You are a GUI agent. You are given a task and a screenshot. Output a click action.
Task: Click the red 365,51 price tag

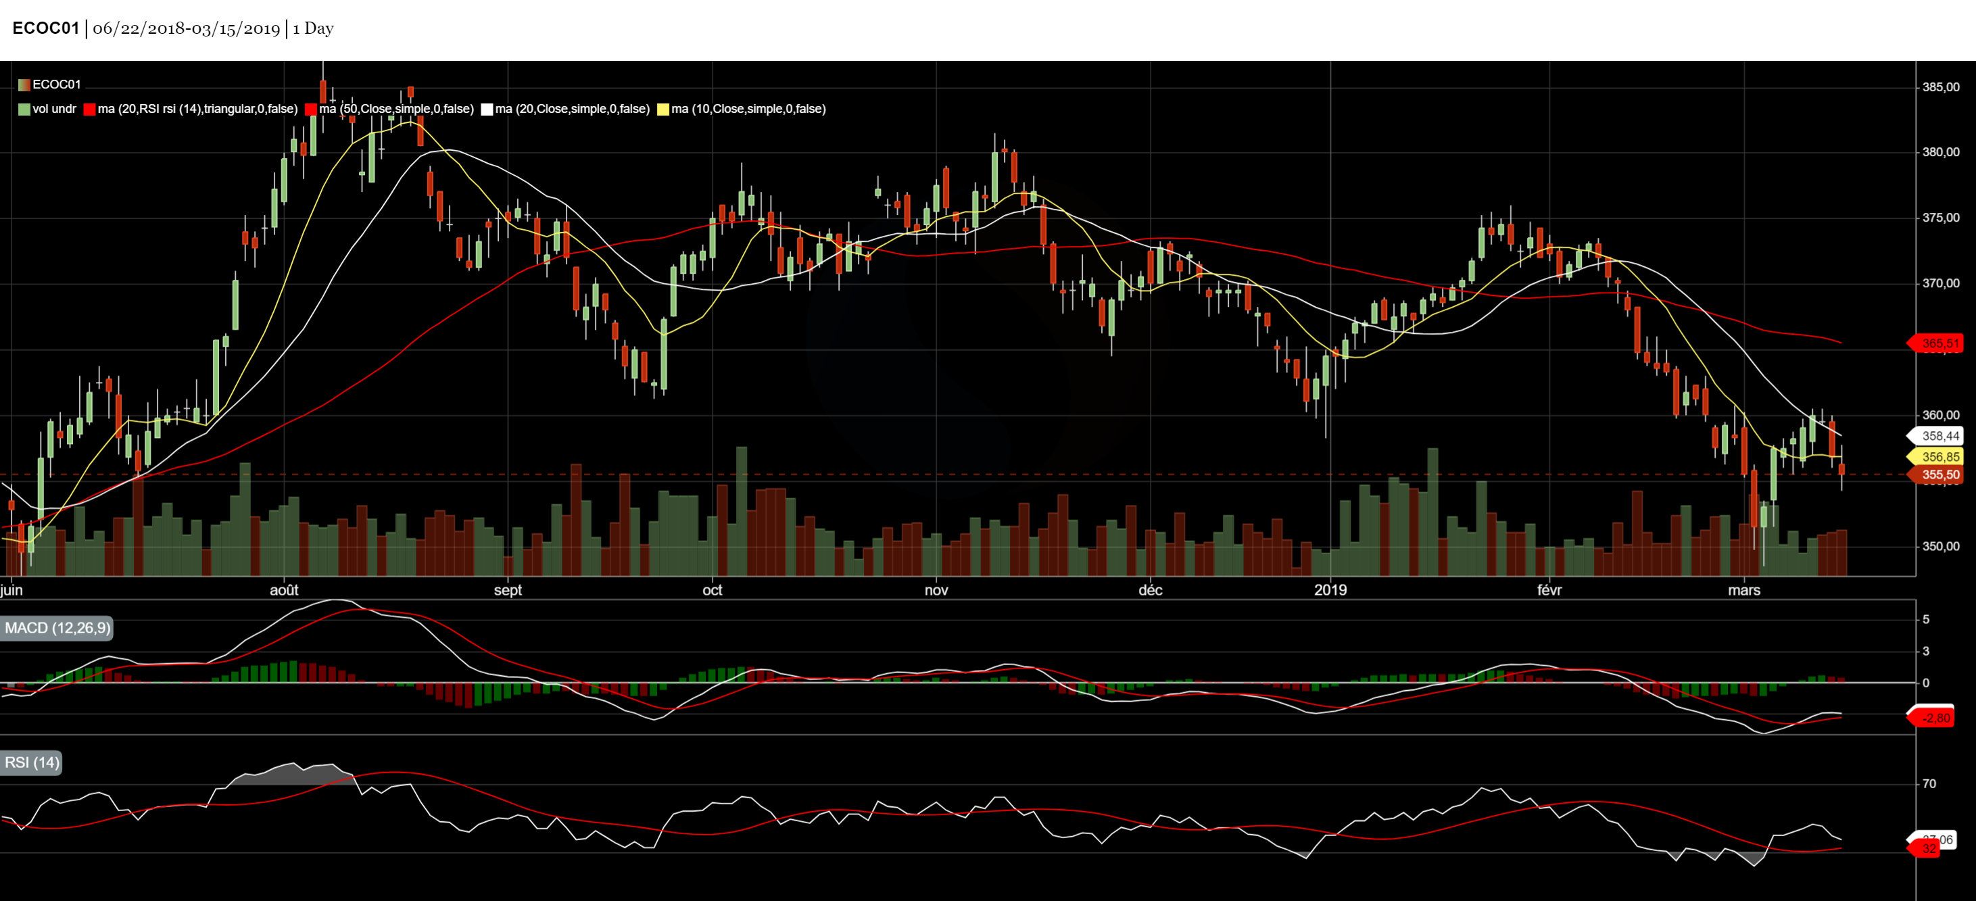click(x=1935, y=343)
